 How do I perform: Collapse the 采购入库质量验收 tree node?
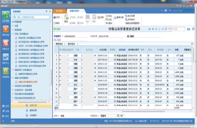(x=13, y=34)
